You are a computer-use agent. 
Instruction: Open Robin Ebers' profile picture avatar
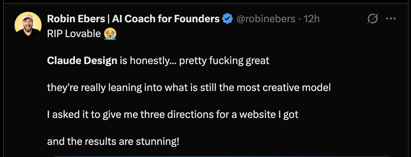click(x=28, y=26)
